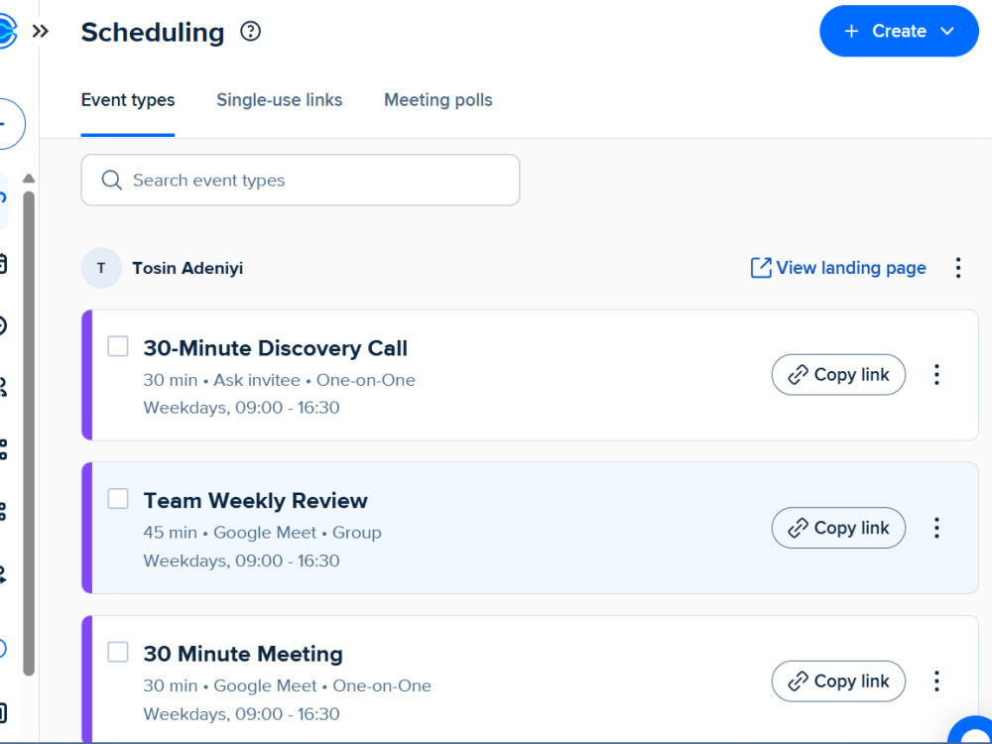The height and width of the screenshot is (744, 992).
Task: Open Scheduling help question-mark icon
Action: 251,31
